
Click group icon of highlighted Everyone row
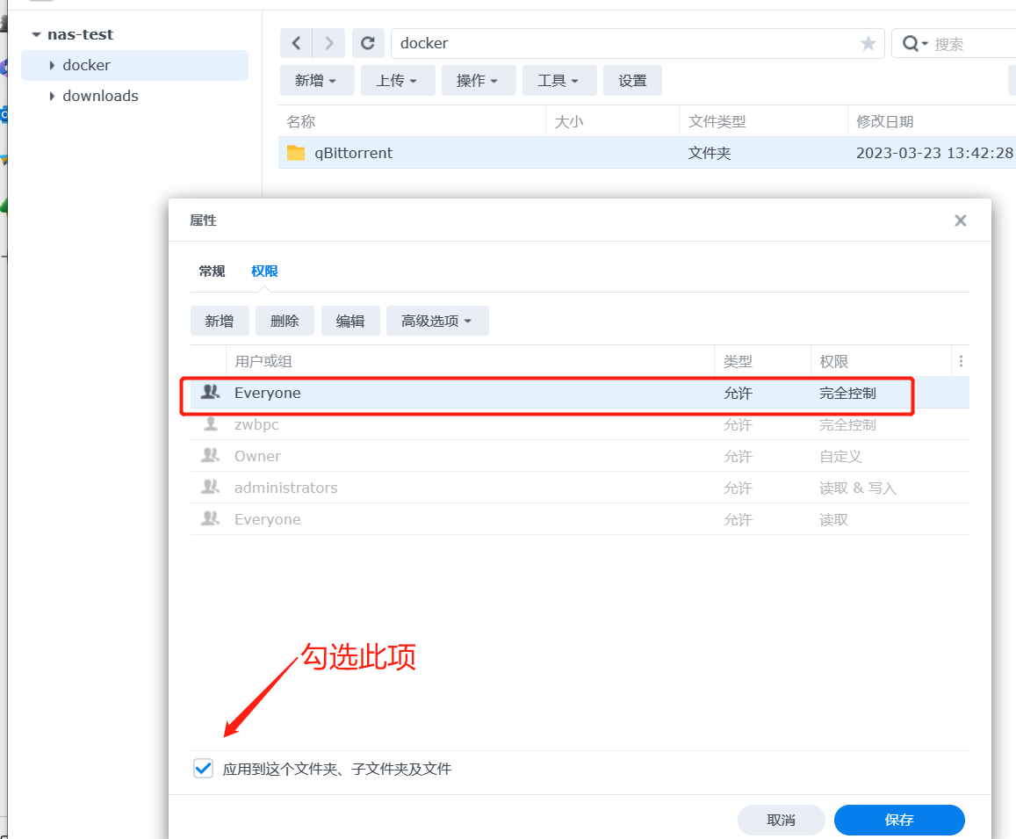coord(210,393)
